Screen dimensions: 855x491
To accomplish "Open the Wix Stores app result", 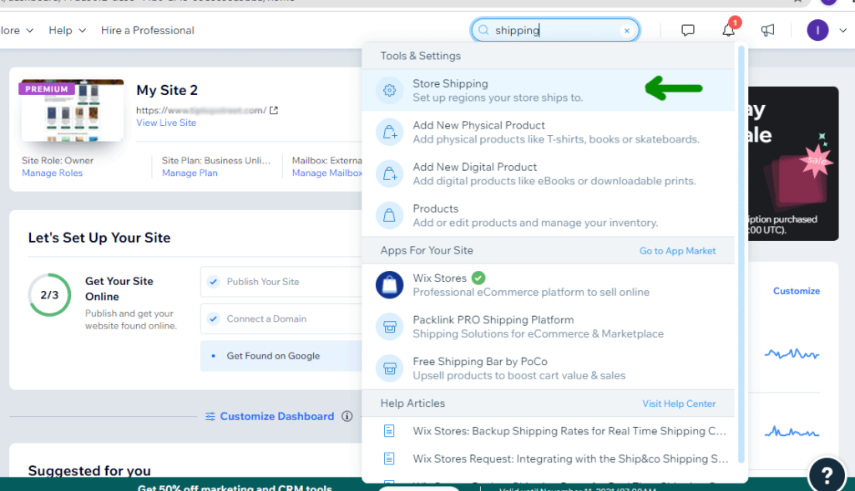I will (548, 285).
